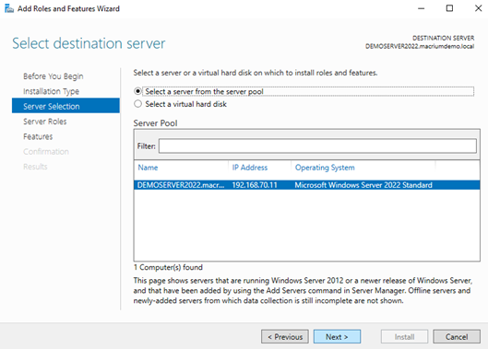Open the Features step

[x=38, y=136]
